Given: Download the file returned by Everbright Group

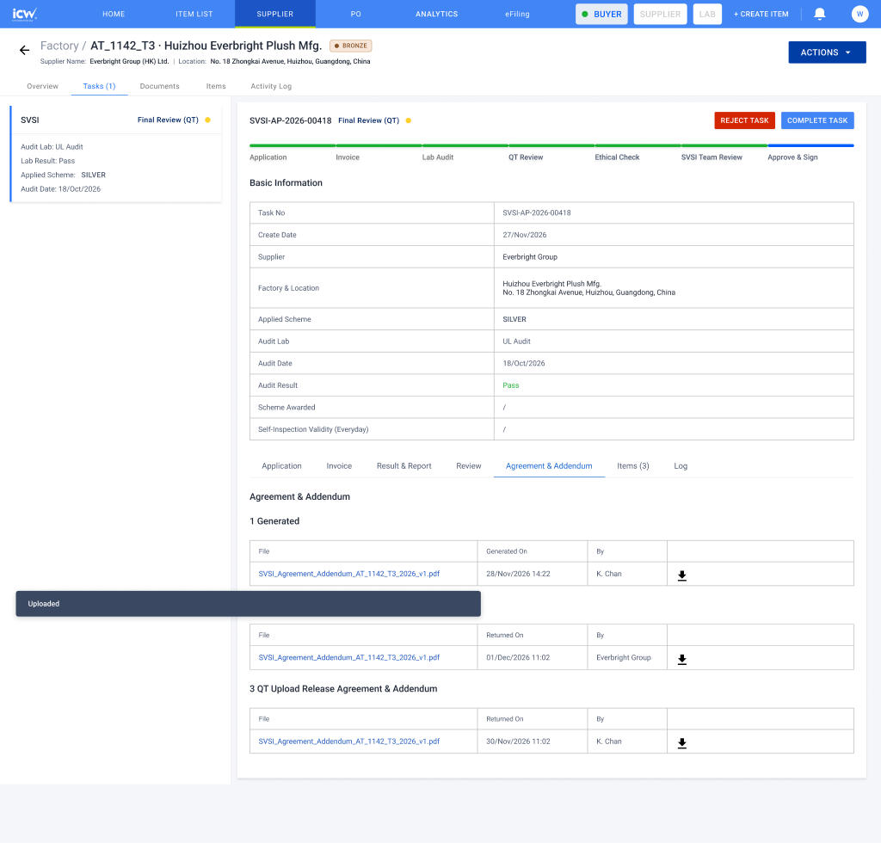Looking at the screenshot, I should click(x=681, y=659).
